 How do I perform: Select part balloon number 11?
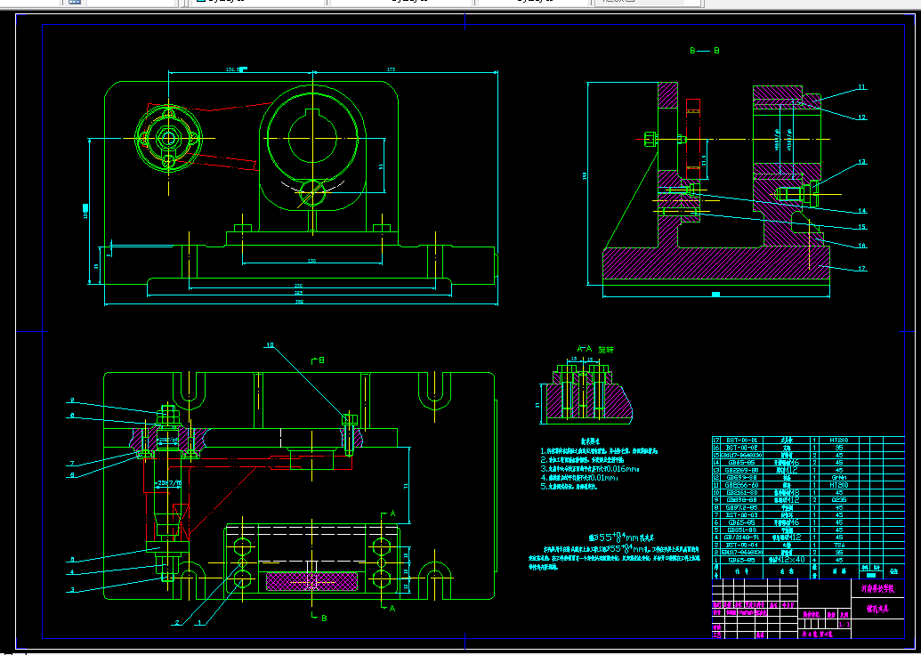(861, 87)
